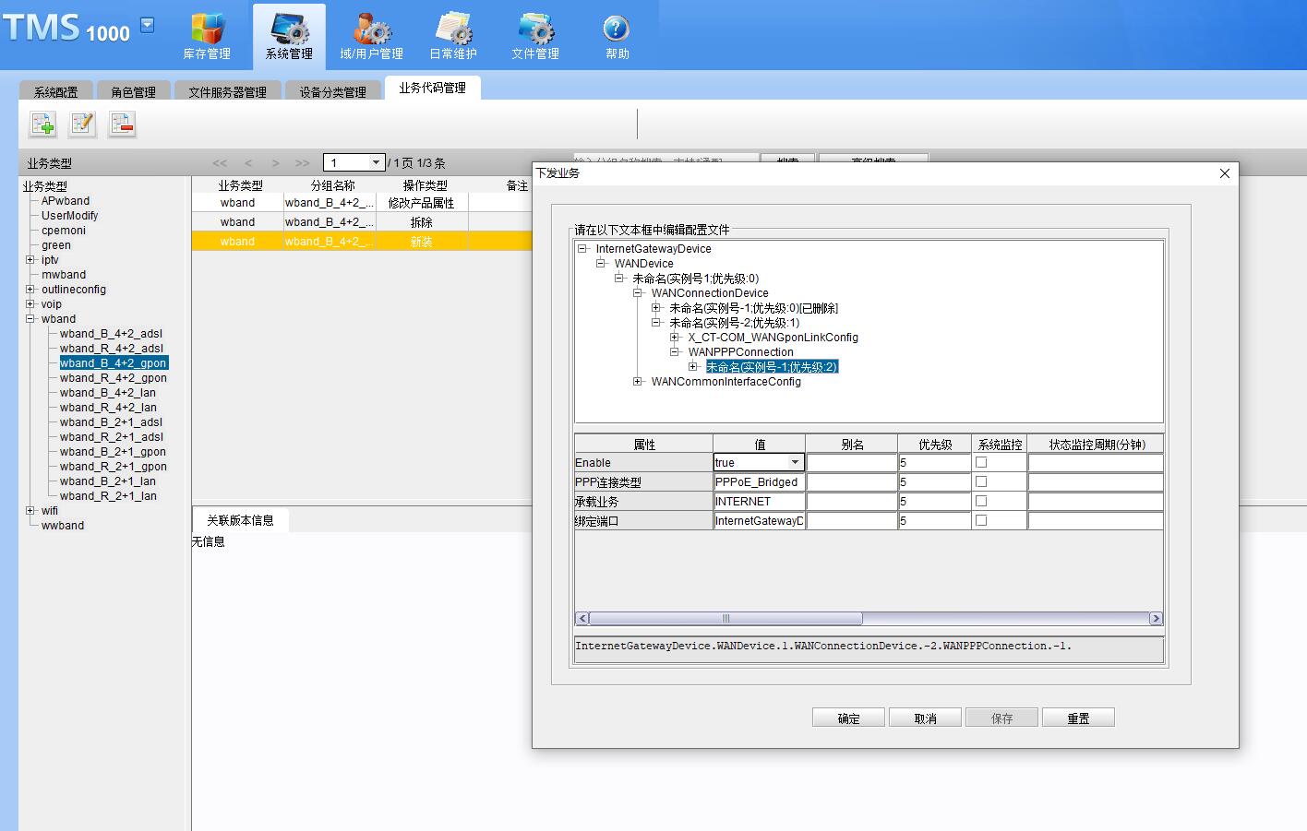Click the 确定 button
This screenshot has height=831, width=1307.
[x=848, y=718]
